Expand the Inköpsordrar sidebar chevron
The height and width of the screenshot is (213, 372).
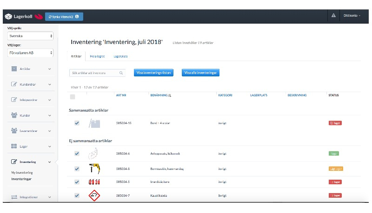(x=50, y=100)
